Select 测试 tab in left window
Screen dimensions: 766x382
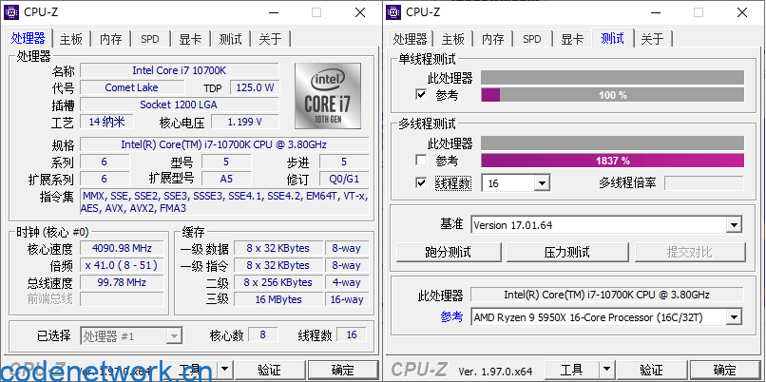click(x=231, y=39)
